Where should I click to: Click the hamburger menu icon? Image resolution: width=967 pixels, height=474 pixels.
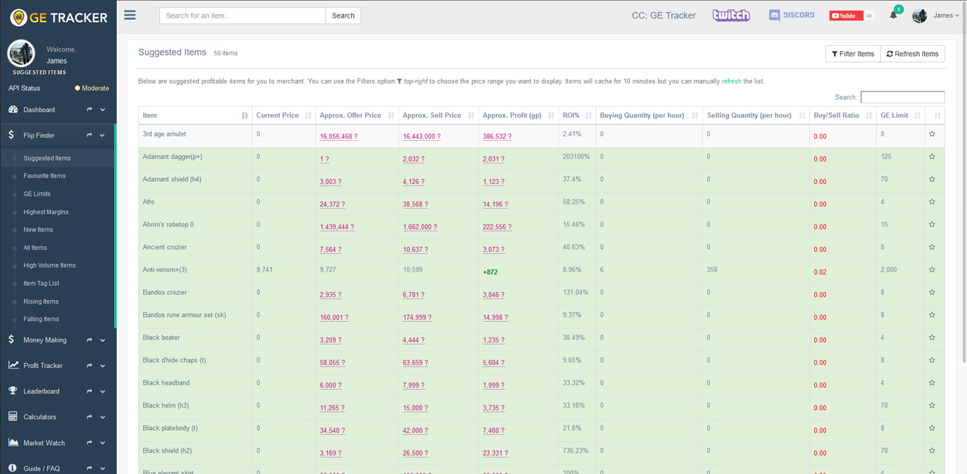tap(130, 15)
